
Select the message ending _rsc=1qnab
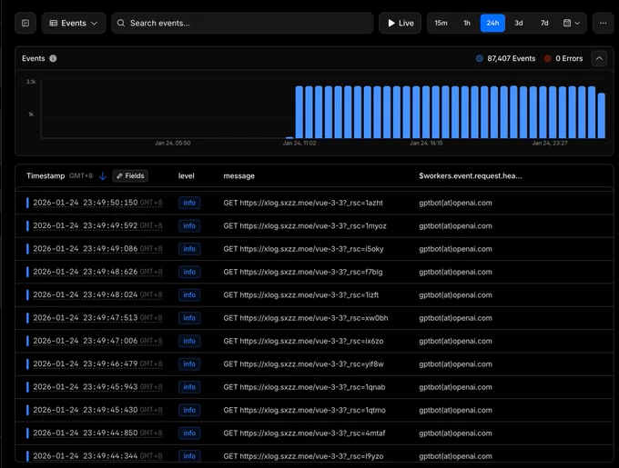(x=304, y=387)
